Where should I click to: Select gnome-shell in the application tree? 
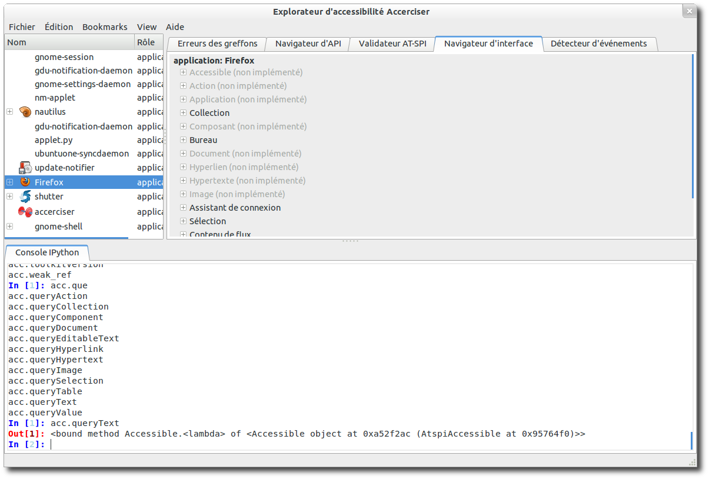pos(58,227)
